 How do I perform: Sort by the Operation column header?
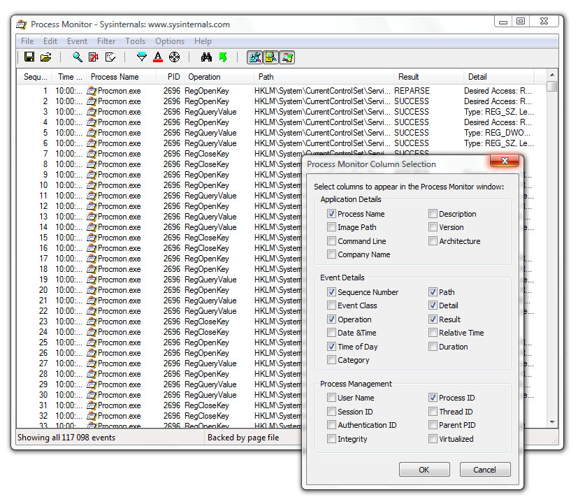coord(219,77)
